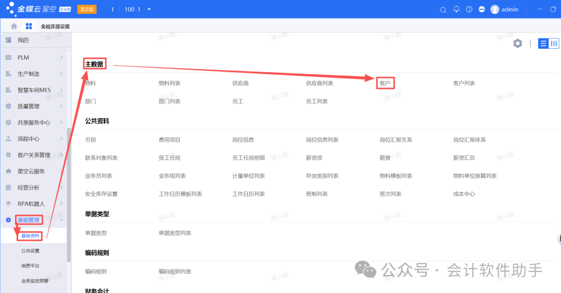This screenshot has width=561, height=293.
Task: Click the search magnifier icon in header
Action: pos(443,9)
